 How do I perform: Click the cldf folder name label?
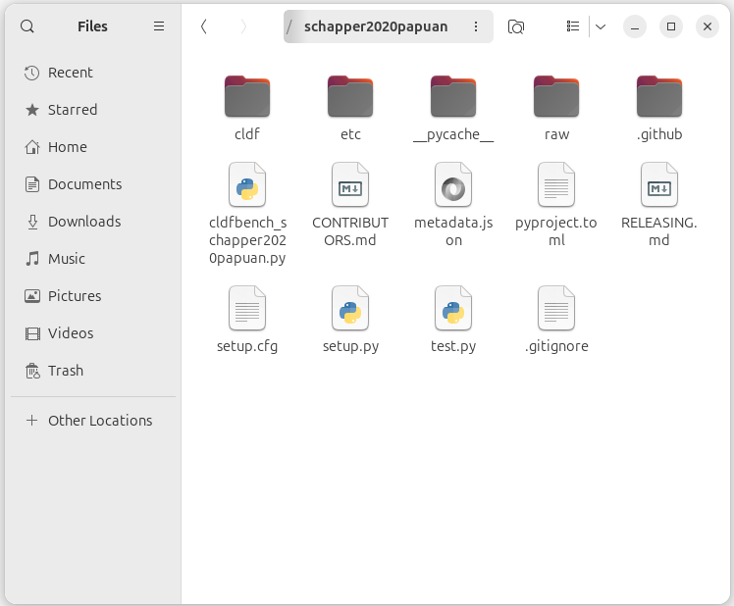[247, 134]
